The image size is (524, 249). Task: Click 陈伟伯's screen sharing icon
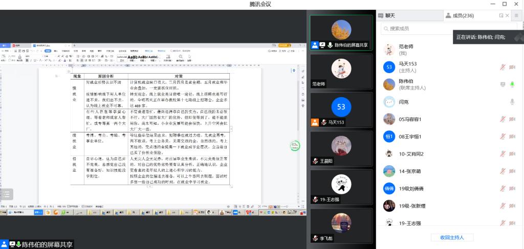click(503, 84)
